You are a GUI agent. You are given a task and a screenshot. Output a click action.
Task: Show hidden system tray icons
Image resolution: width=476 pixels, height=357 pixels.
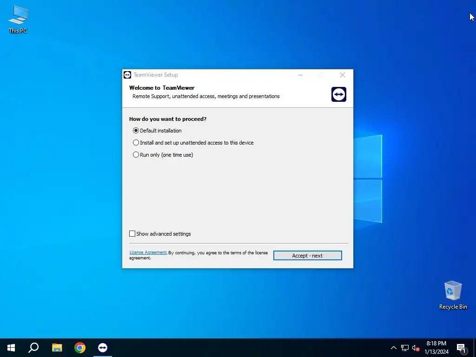coord(393,348)
